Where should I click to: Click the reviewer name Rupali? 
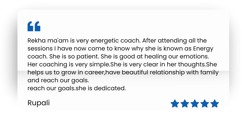(39, 103)
